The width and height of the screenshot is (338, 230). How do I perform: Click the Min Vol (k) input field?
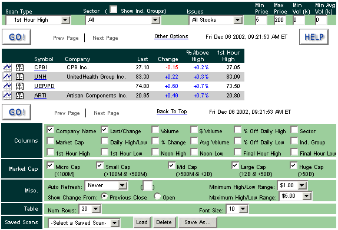(x=299, y=20)
